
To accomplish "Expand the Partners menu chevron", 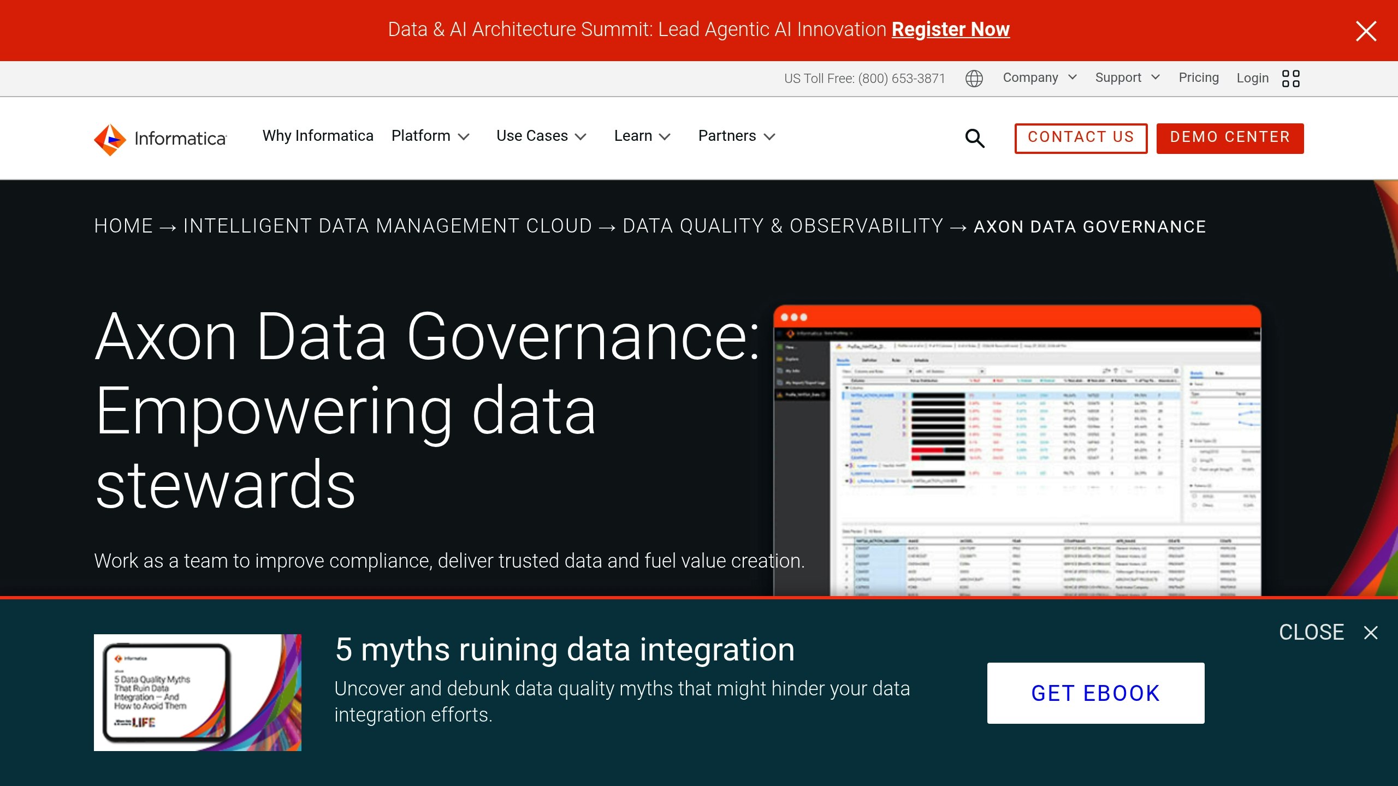I will point(769,136).
